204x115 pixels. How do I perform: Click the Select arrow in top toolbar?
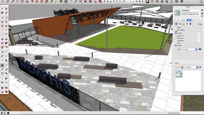pos(3,1)
